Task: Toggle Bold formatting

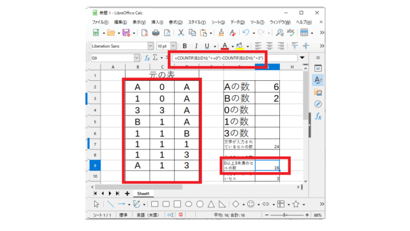Action: [184, 46]
